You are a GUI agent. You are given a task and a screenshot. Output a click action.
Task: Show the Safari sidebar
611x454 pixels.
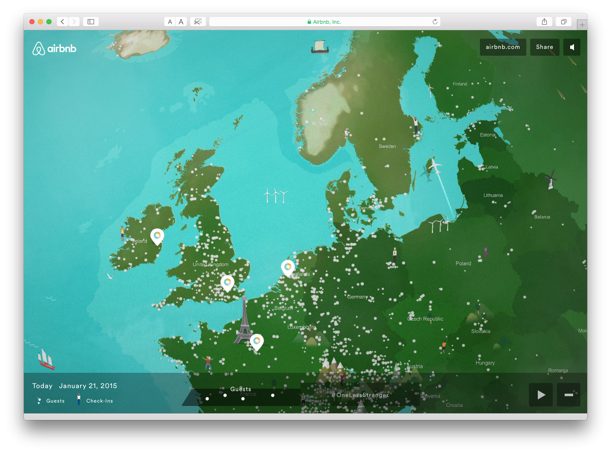pos(91,22)
